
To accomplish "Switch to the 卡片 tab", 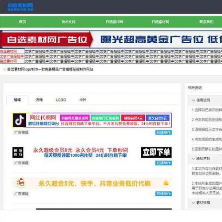I will pos(83,100).
